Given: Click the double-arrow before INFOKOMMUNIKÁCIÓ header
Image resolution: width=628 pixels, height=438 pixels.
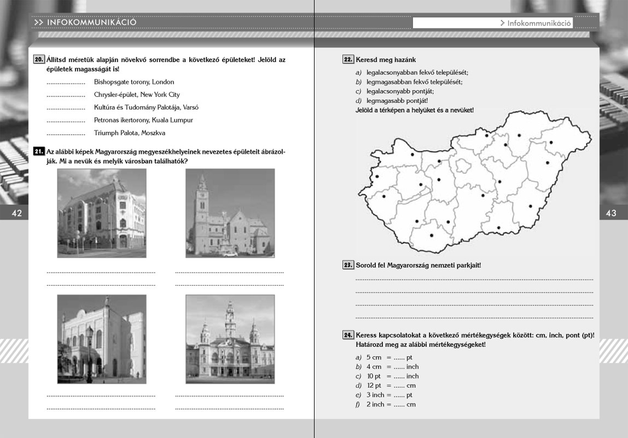Looking at the screenshot, I should (38, 22).
